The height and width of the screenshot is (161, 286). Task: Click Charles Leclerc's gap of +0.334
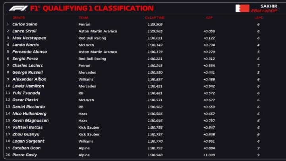[209, 65]
